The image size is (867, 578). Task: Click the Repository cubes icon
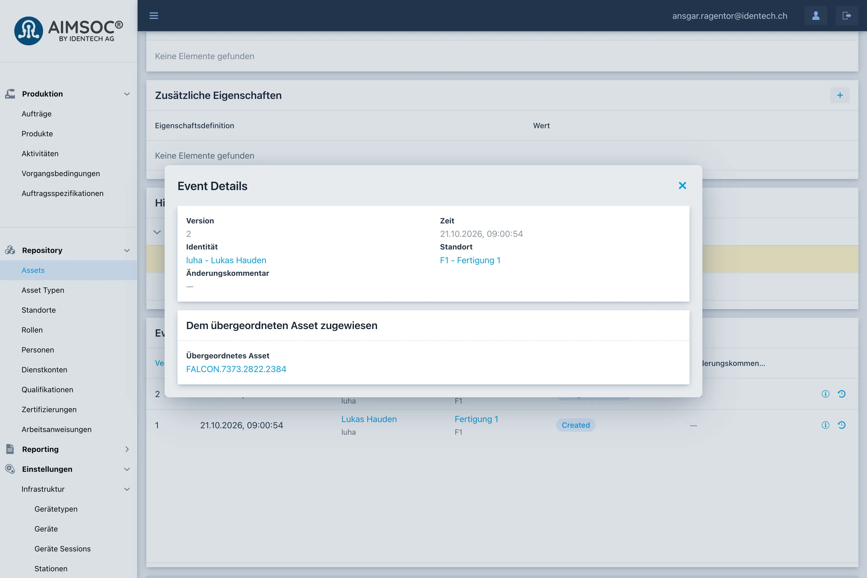[x=10, y=250]
